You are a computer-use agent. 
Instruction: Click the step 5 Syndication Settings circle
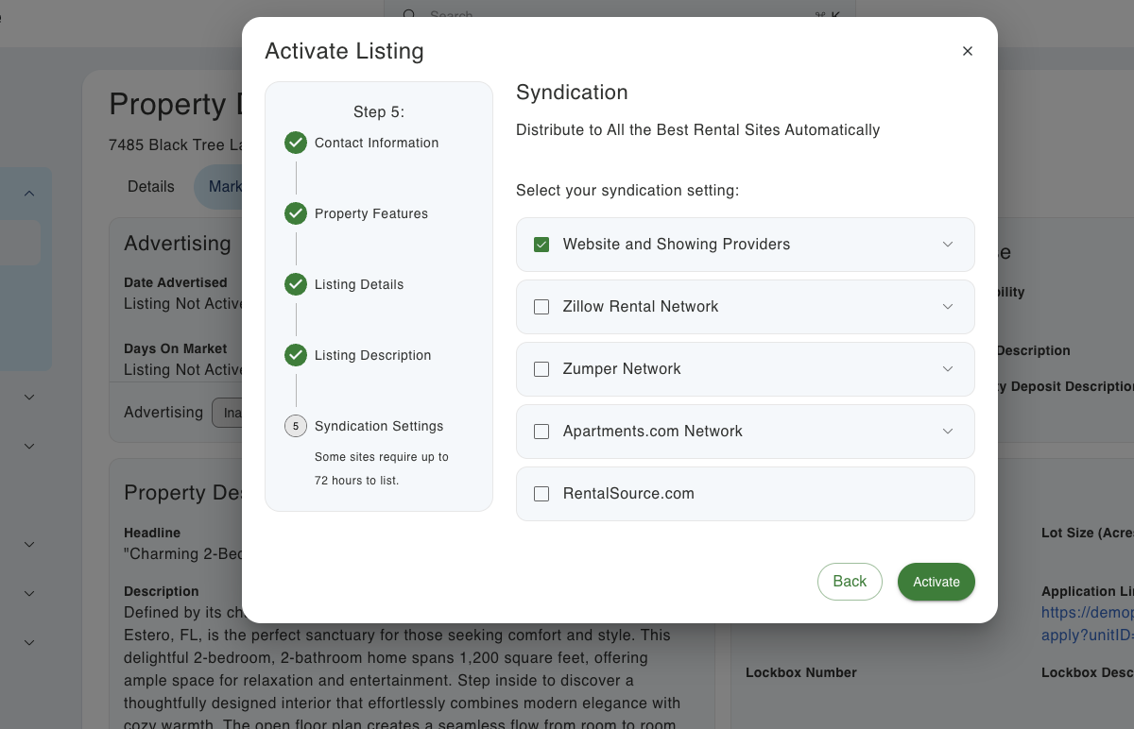click(x=296, y=426)
